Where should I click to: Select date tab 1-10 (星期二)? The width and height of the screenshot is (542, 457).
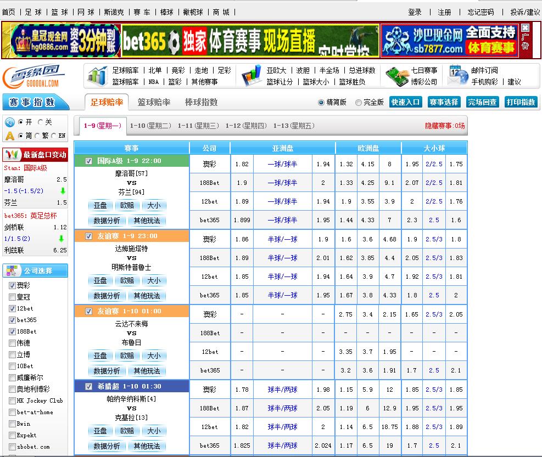tap(150, 126)
